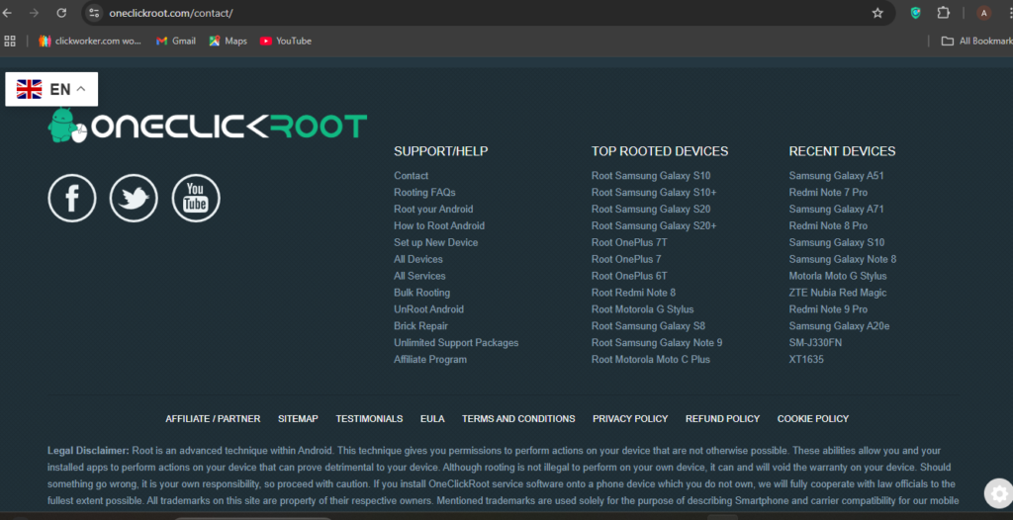Open Root Samsung Galaxy S10 link
This screenshot has height=520, width=1013.
click(x=651, y=176)
